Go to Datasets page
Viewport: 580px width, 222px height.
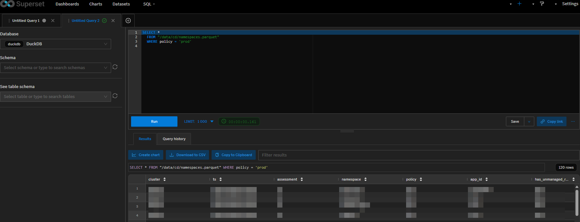[121, 4]
